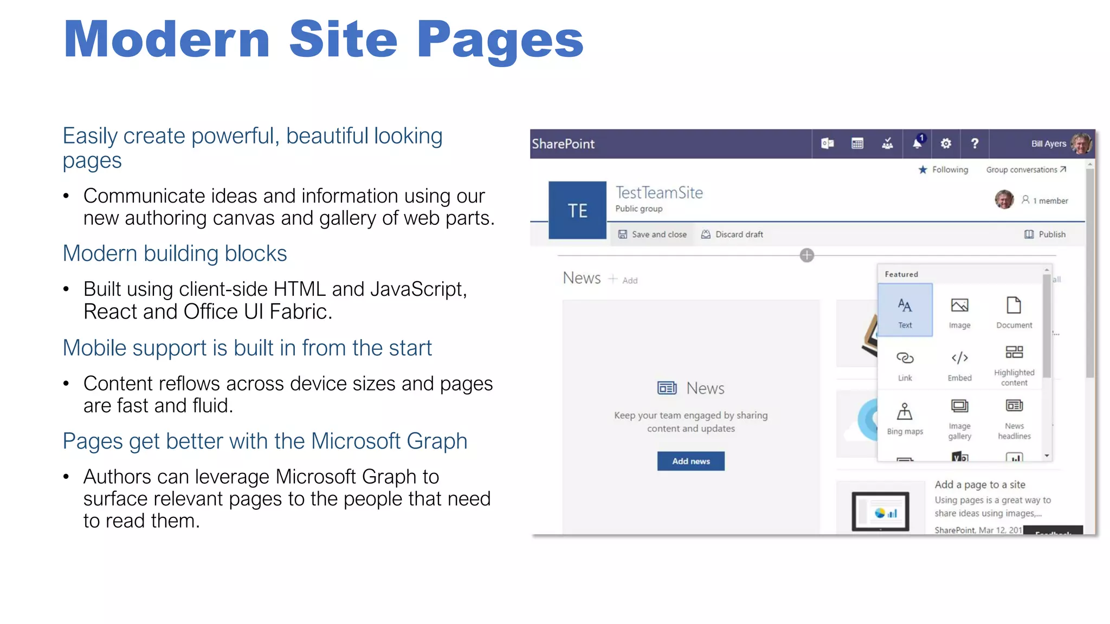Viewport: 1110px width, 624px height.
Task: Click Save and close button
Action: pyautogui.click(x=653, y=234)
